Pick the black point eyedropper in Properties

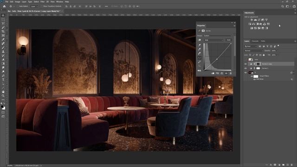[199, 45]
